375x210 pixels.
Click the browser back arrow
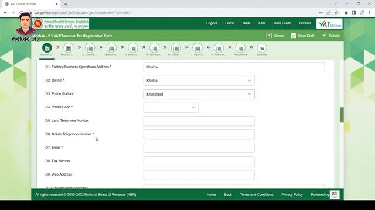[x=5, y=13]
